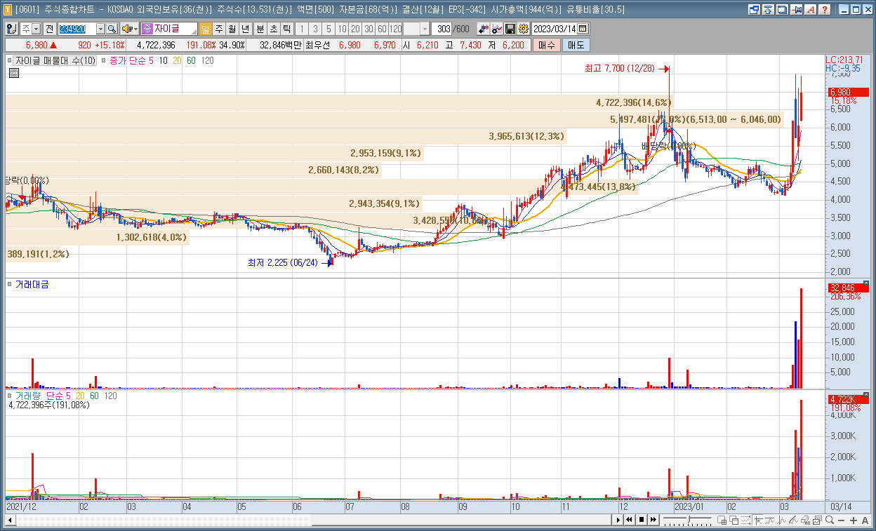This screenshot has height=531, width=876.
Task: Click the window-layout icon in title bar
Action: pyautogui.click(x=754, y=10)
